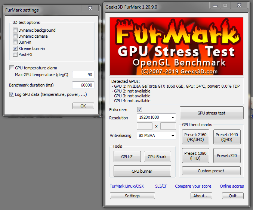The width and height of the screenshot is (253, 210).
Task: Run Preset:2160 (4K/UHD) benchmark
Action: pos(195,137)
